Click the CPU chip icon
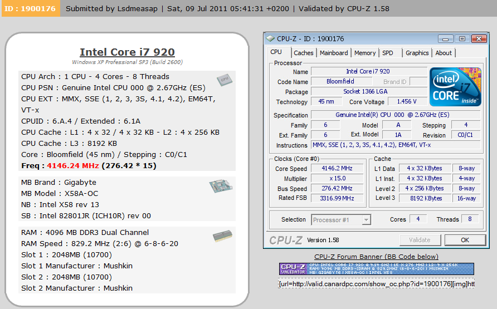The height and width of the screenshot is (309, 497). tap(225, 80)
